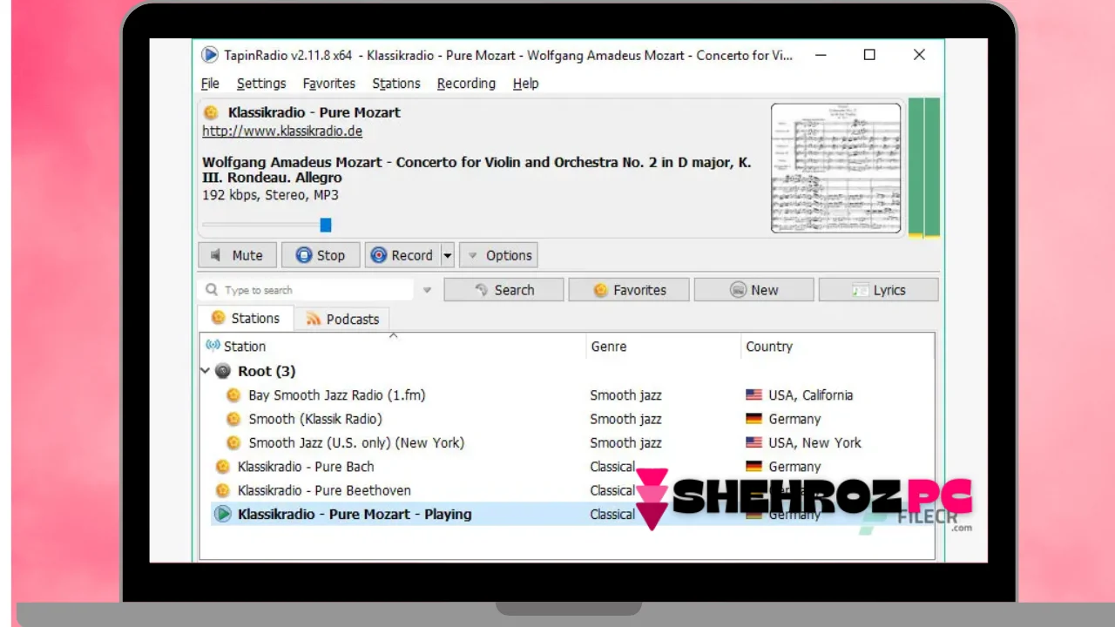
Task: Click the Search button
Action: click(x=503, y=290)
